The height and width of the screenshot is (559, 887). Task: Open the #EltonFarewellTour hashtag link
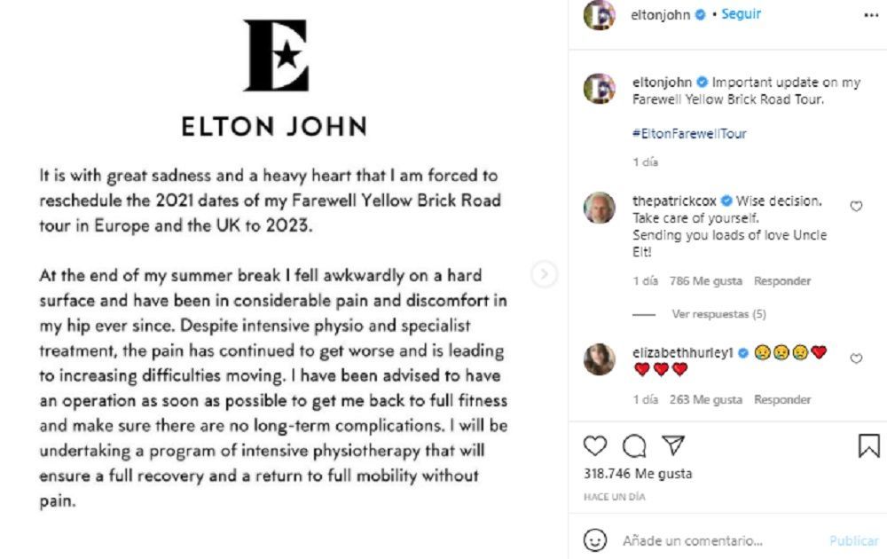pos(689,134)
